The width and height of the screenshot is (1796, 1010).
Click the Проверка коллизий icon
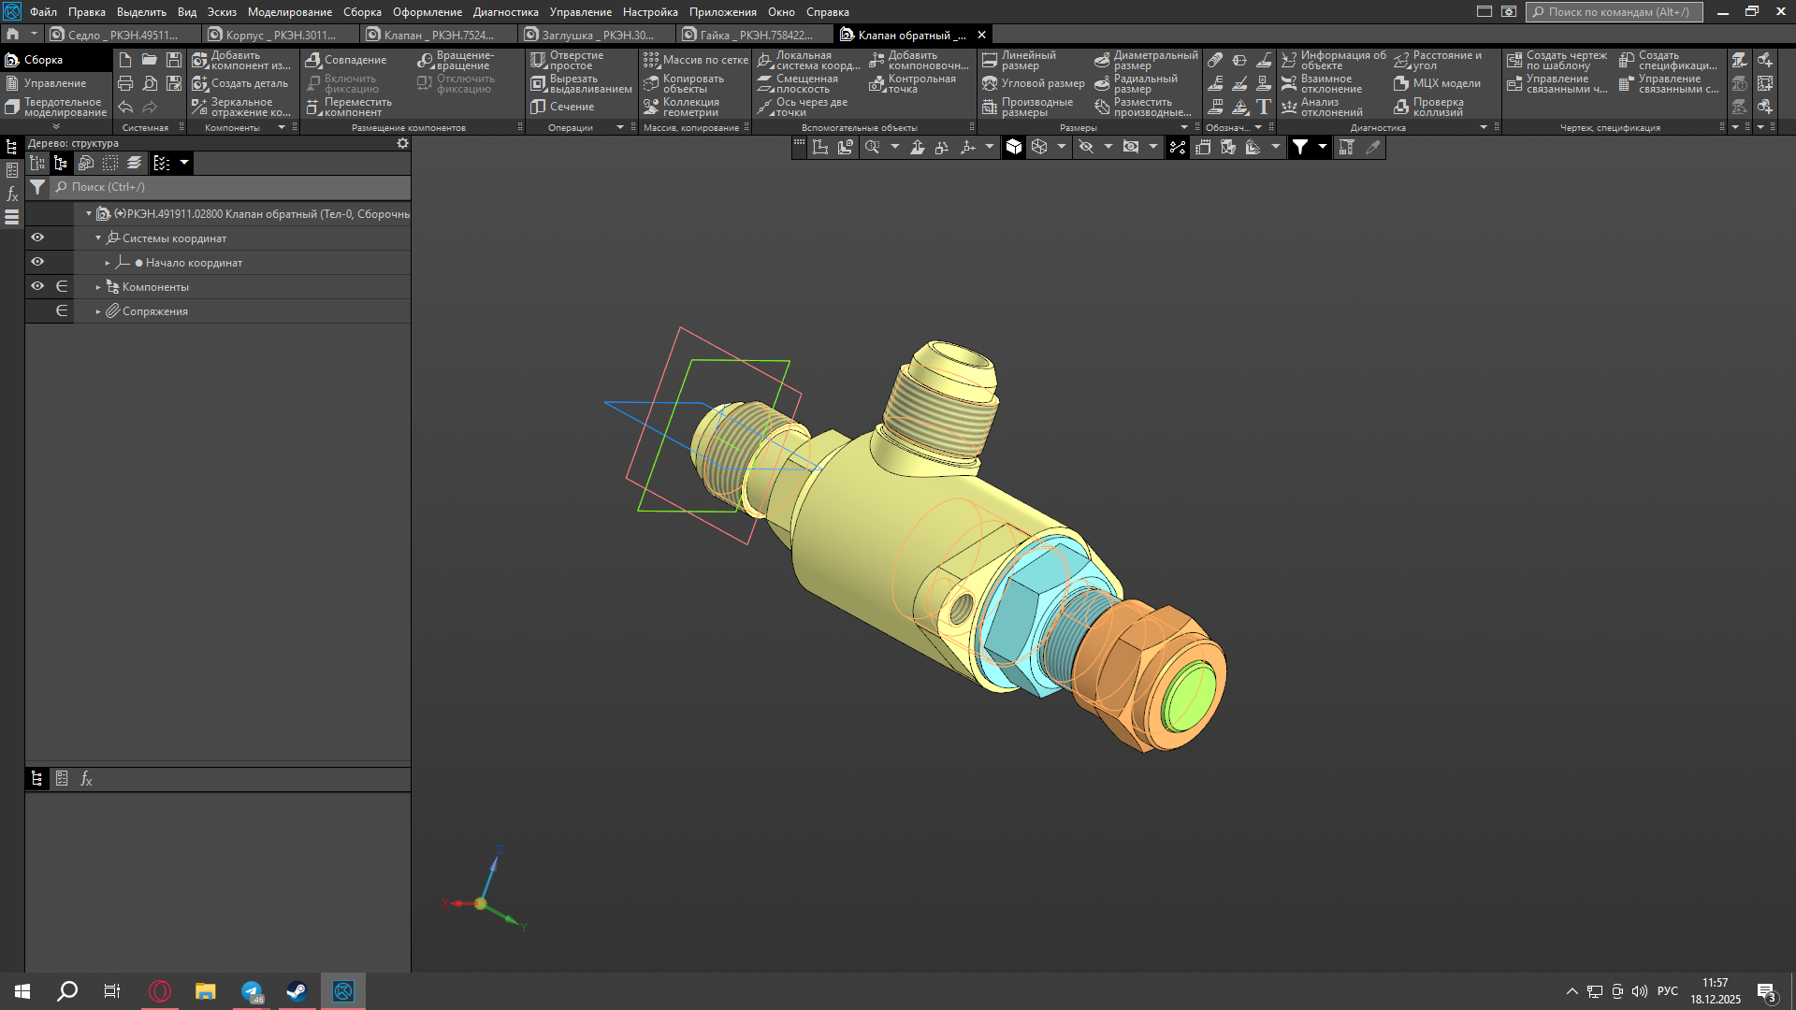tap(1401, 107)
